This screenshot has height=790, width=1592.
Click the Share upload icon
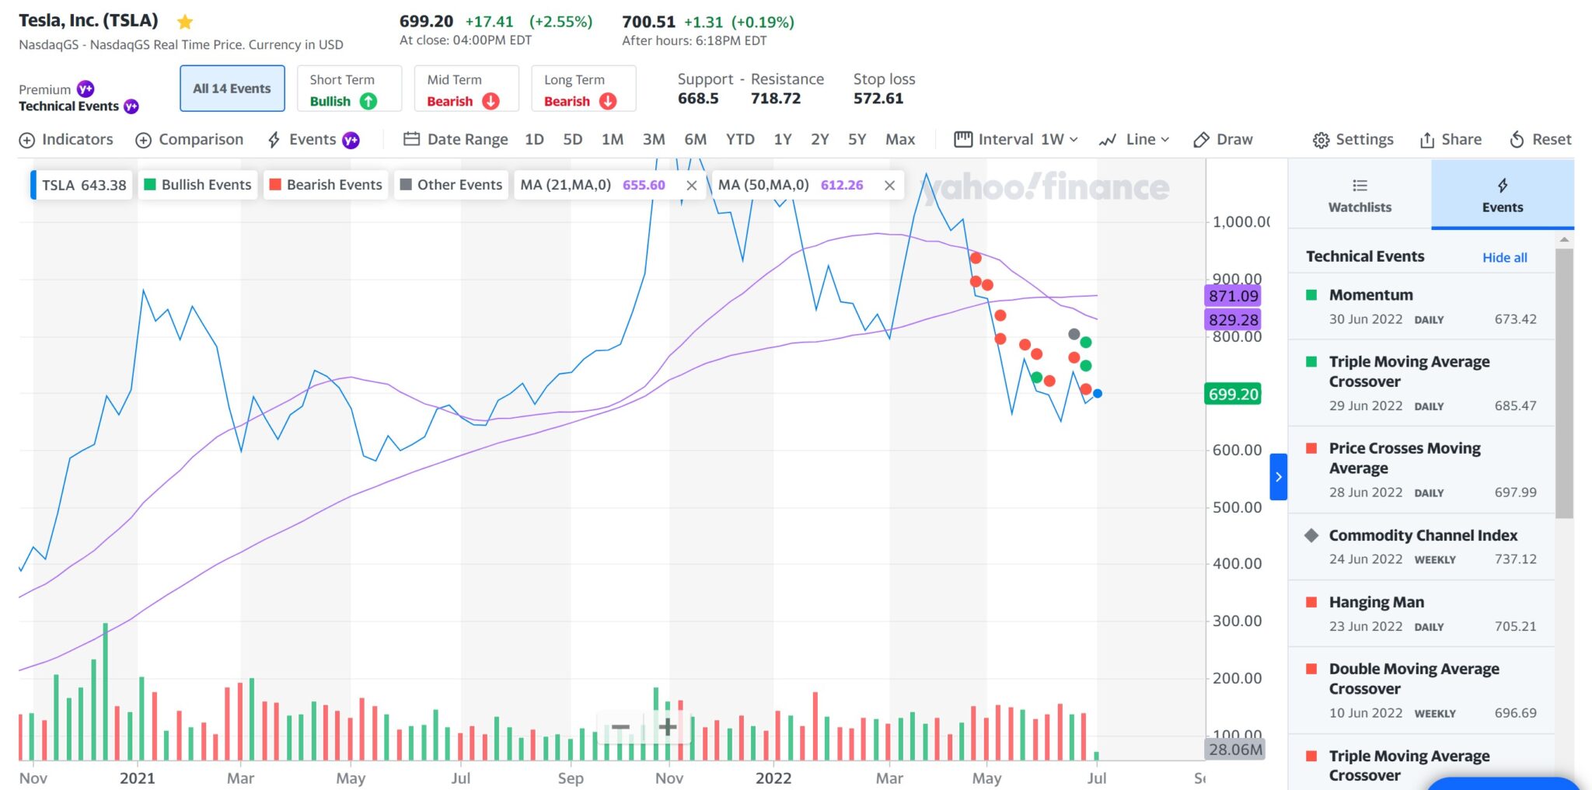click(1427, 140)
